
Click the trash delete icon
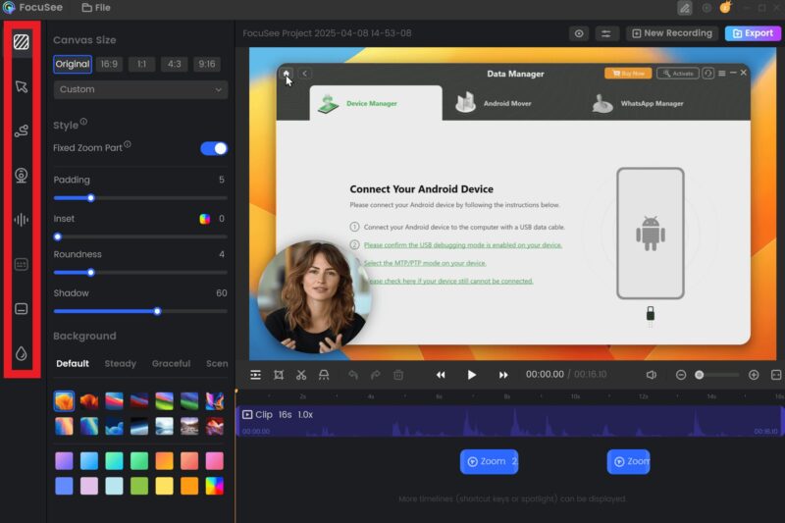[x=398, y=375]
